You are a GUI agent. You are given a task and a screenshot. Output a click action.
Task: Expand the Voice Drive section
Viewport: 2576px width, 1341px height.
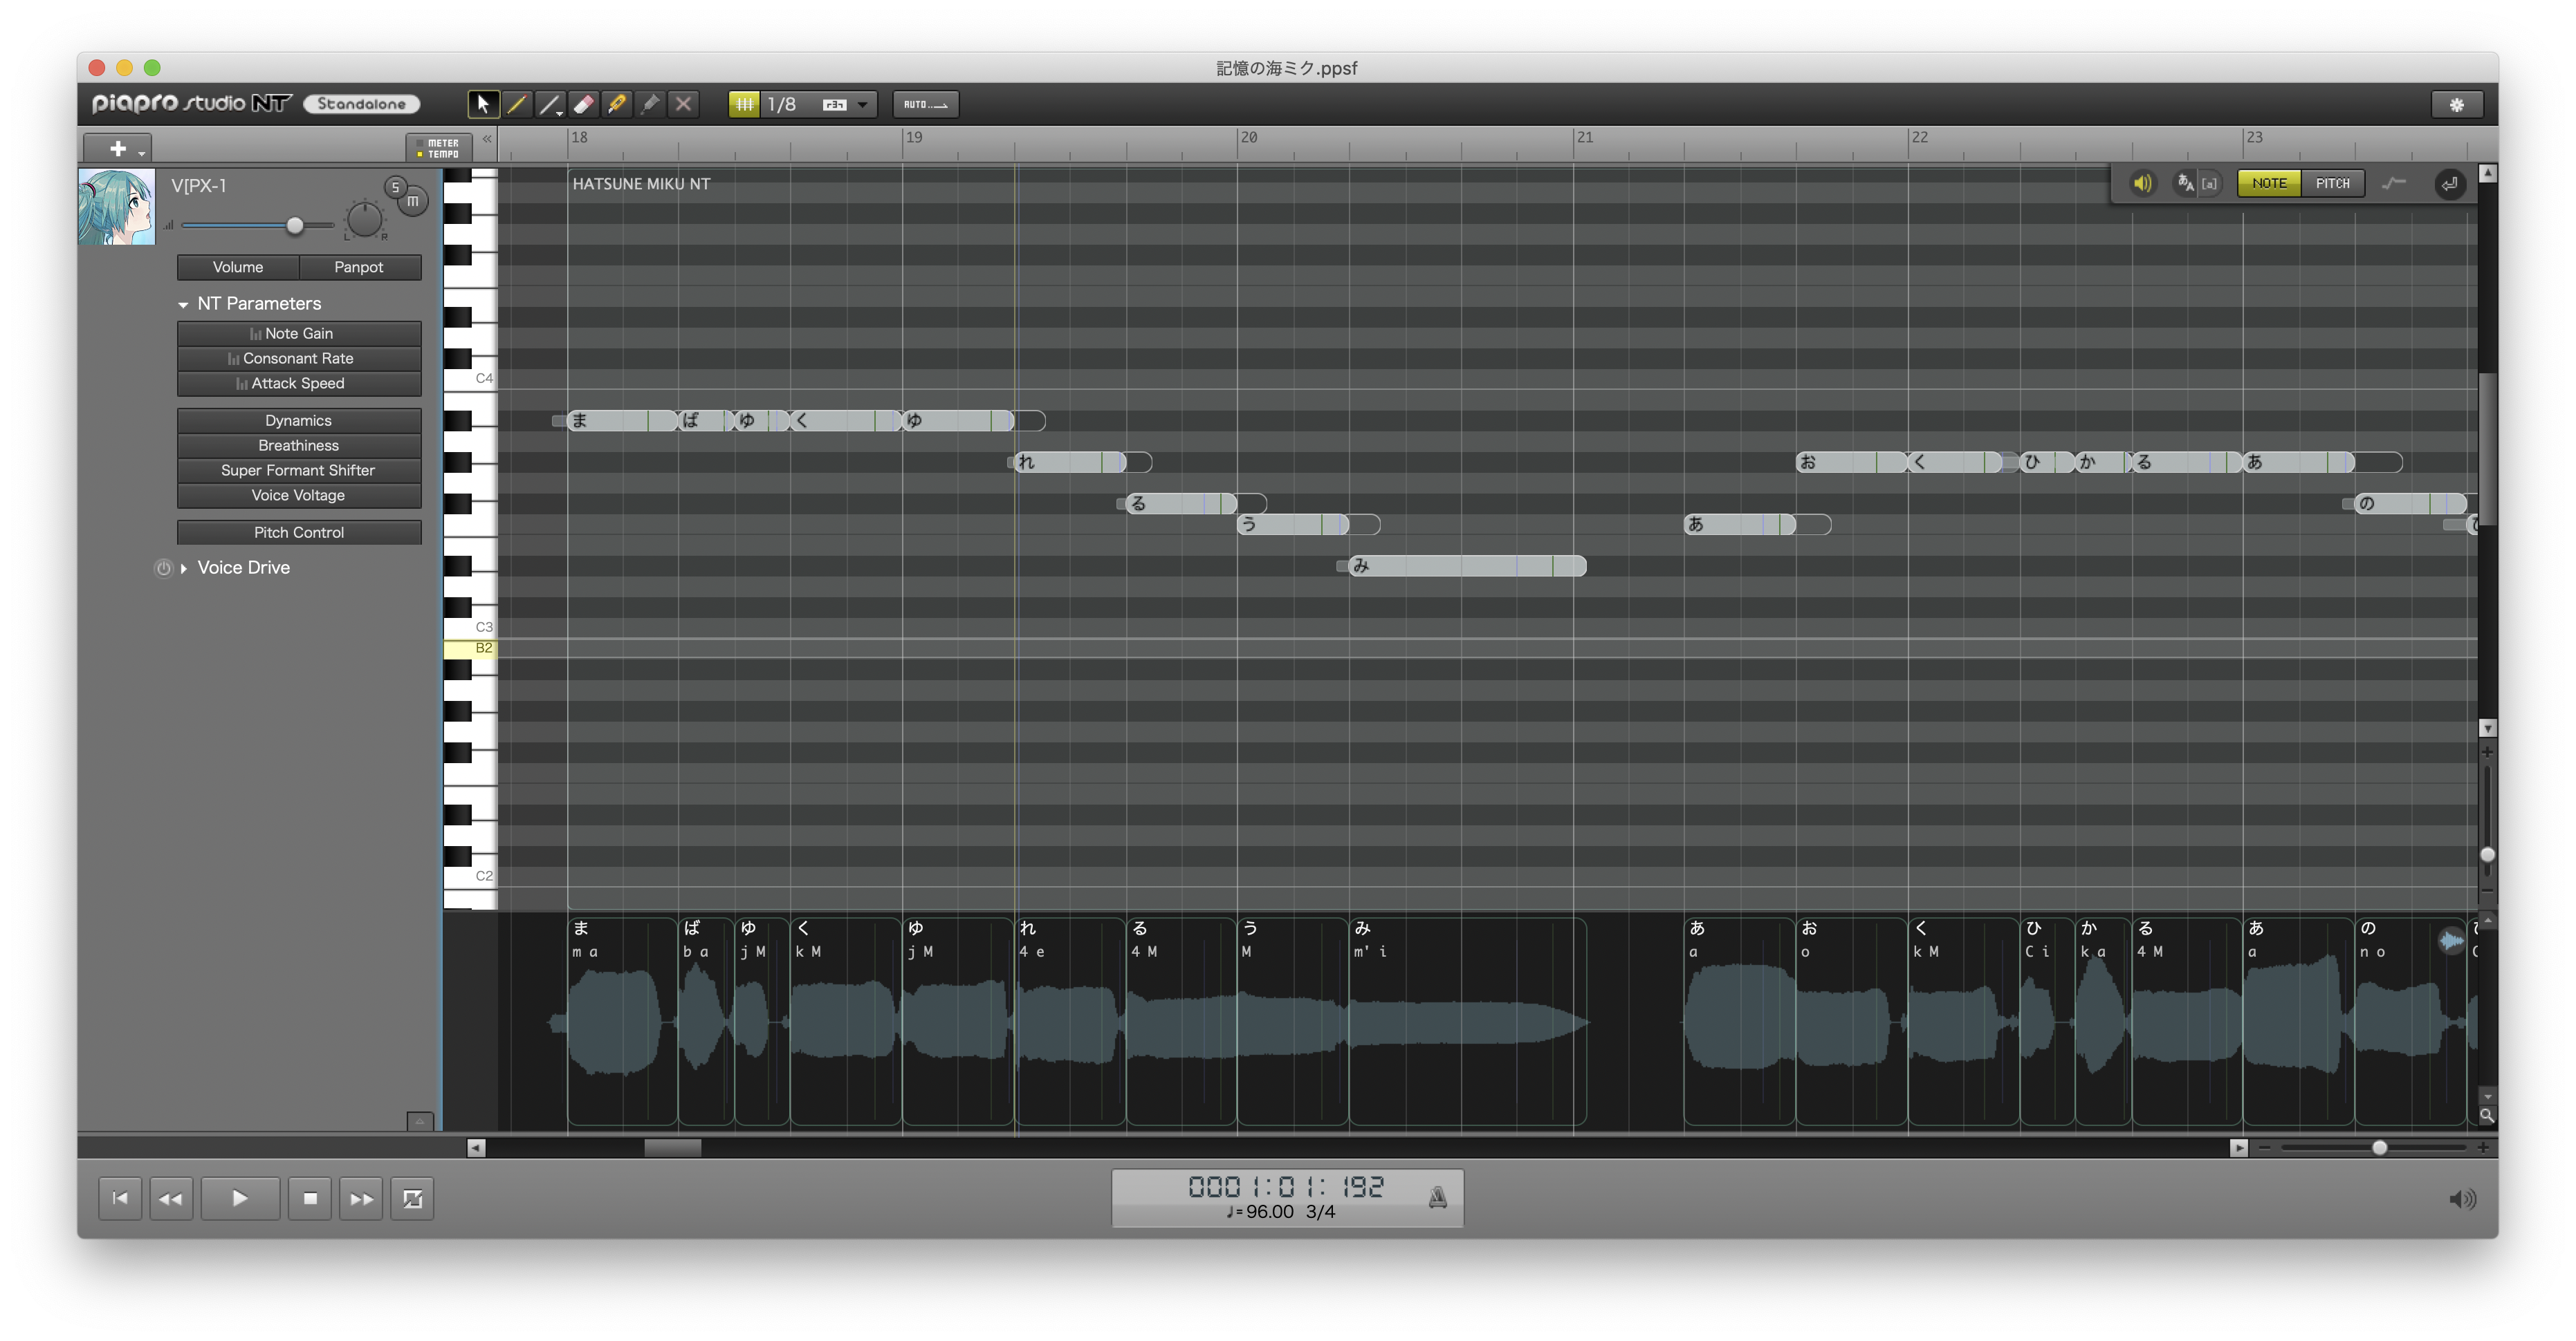click(184, 568)
